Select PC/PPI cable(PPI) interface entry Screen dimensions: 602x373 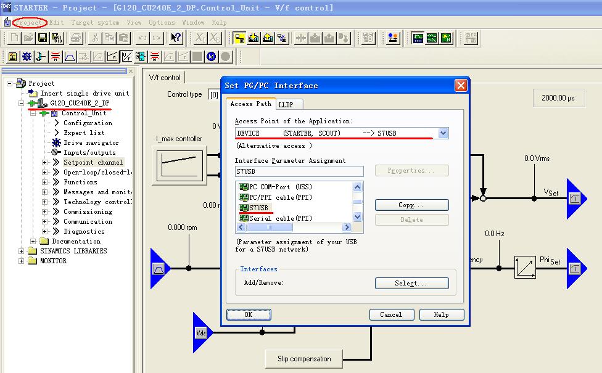point(275,197)
